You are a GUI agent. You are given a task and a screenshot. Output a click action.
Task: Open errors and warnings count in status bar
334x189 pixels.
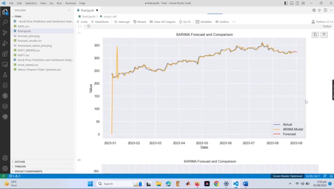tap(15, 176)
